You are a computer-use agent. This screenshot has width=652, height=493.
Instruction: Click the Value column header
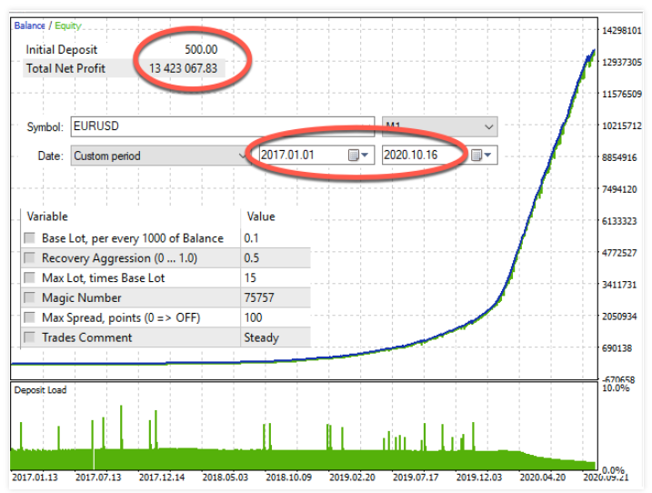click(261, 216)
